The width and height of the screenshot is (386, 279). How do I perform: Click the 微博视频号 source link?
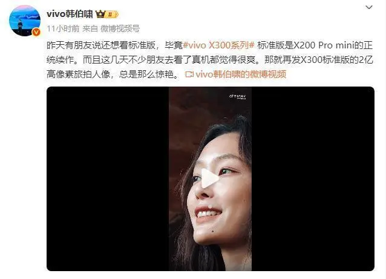[x=120, y=29]
